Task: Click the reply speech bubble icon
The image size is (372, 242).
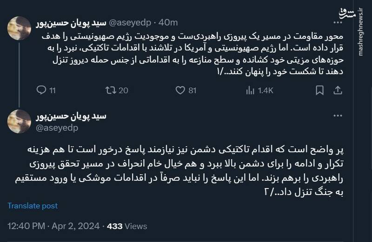Action: coord(41,90)
